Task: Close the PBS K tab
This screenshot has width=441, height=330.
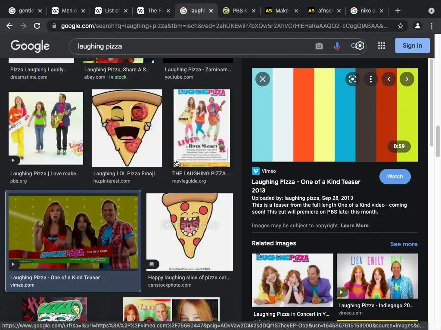Action: point(253,11)
